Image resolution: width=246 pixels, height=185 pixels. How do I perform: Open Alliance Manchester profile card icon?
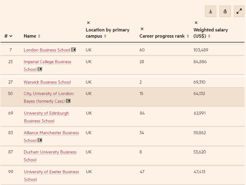click(40, 140)
